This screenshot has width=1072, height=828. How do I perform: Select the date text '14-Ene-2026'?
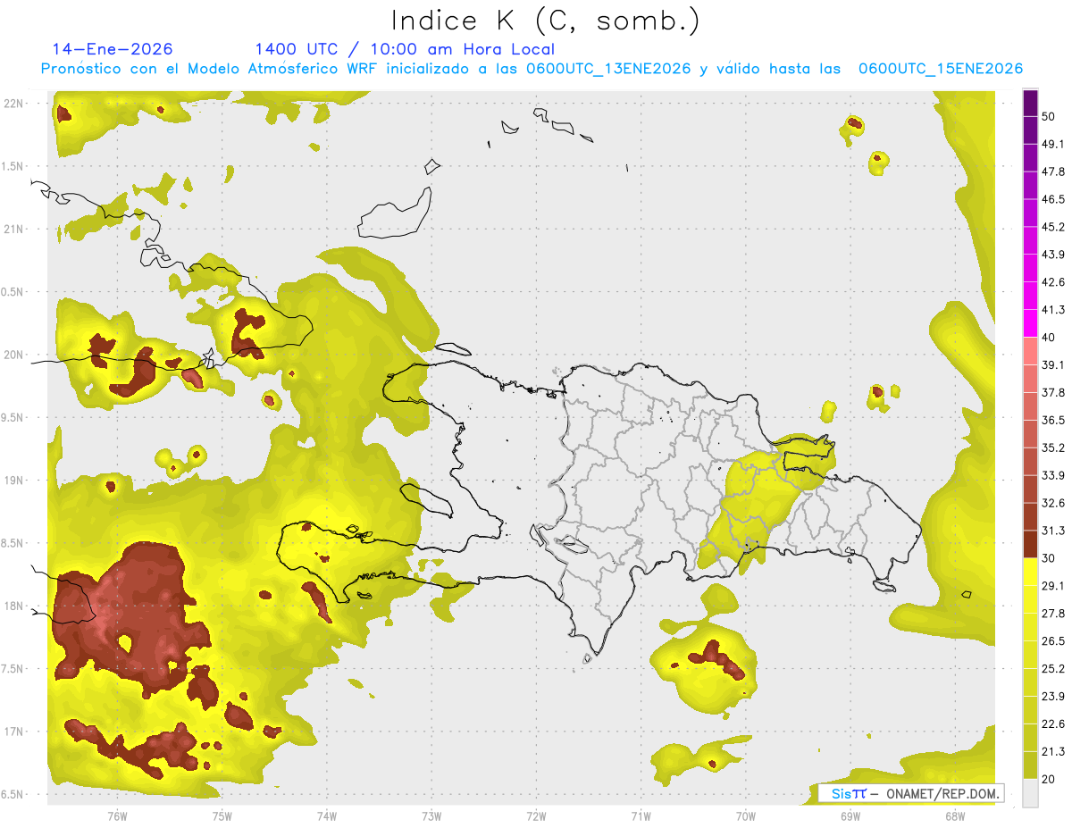tap(113, 49)
